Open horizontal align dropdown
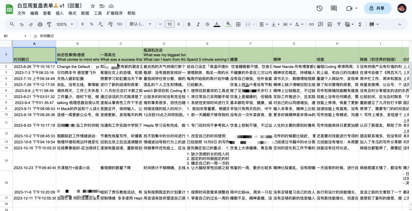The image size is (412, 211). [x=264, y=24]
